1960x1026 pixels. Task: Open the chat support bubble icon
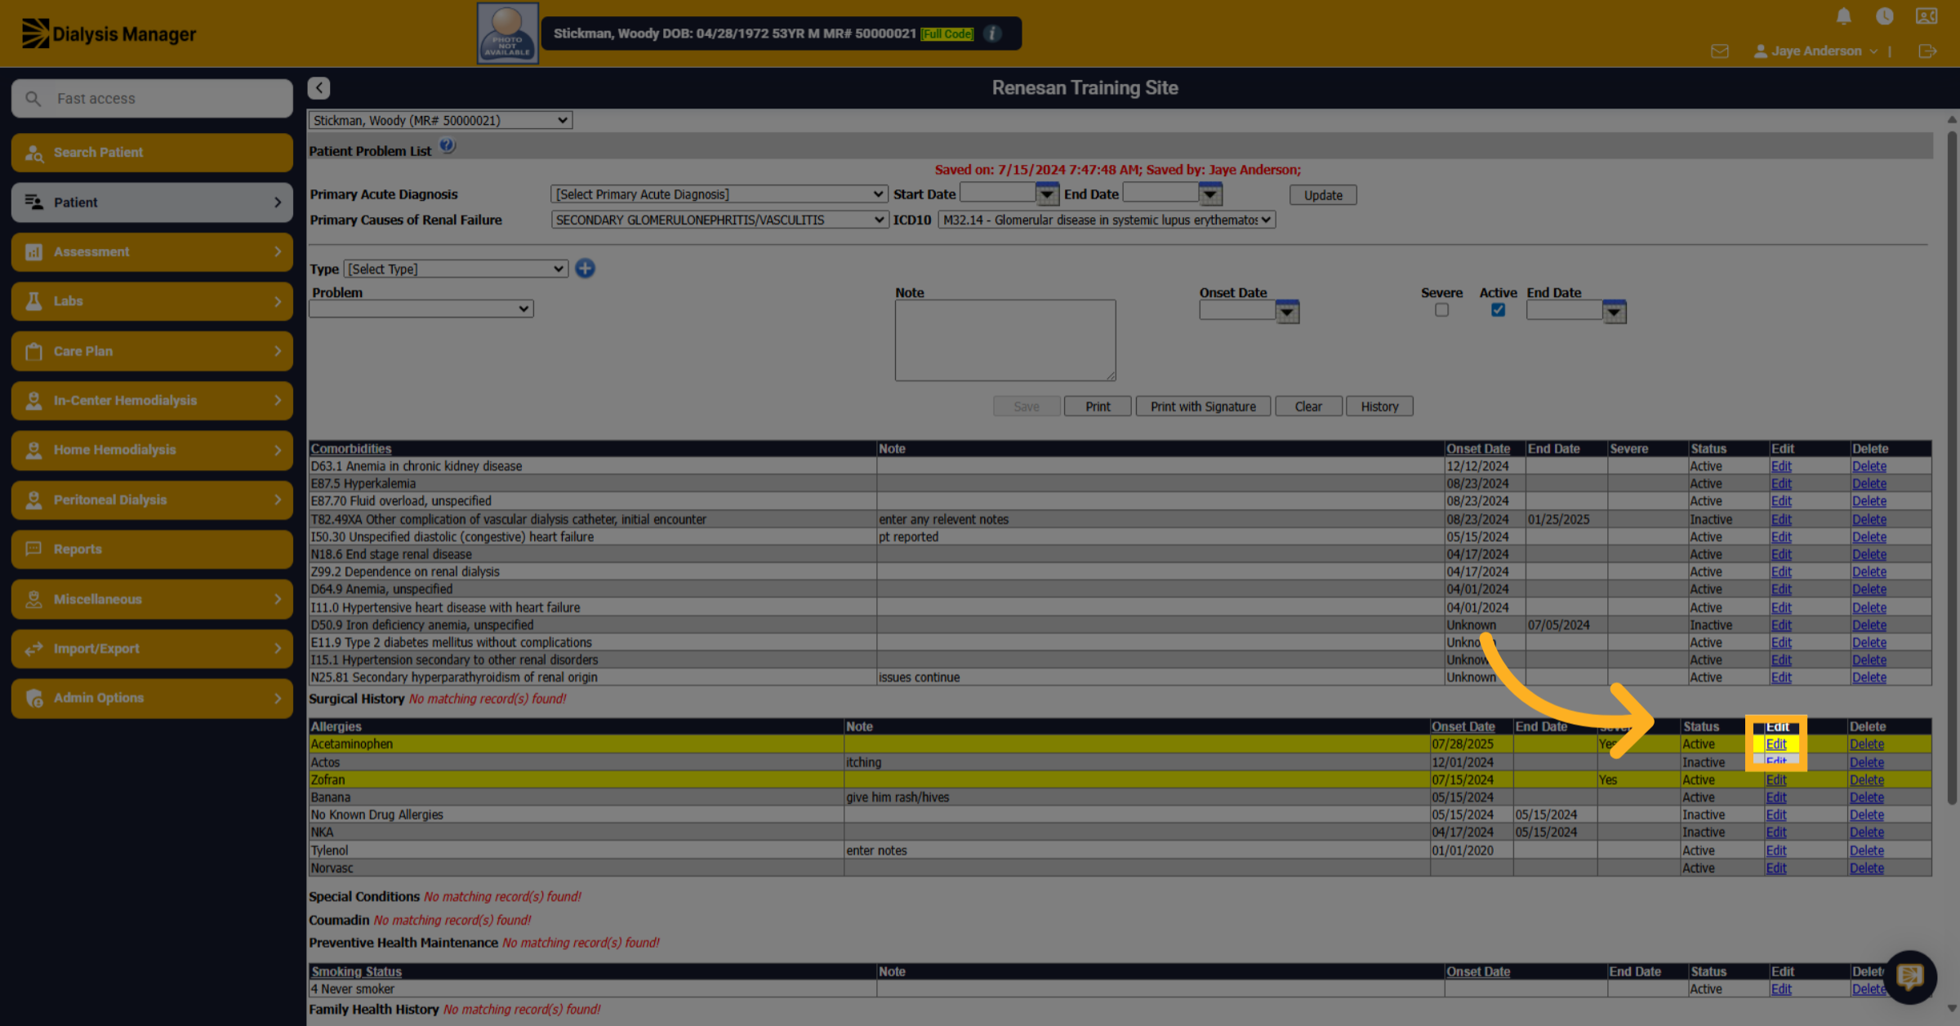[x=1910, y=976]
